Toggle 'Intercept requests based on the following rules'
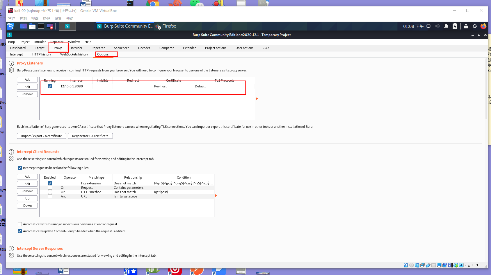The height and width of the screenshot is (275, 491). coord(20,168)
